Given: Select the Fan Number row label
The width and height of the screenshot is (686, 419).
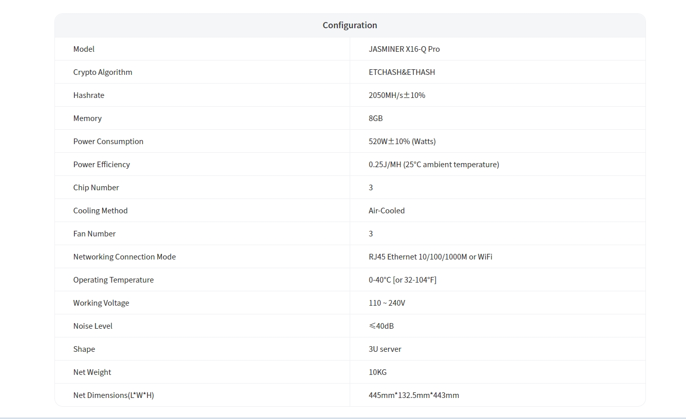Looking at the screenshot, I should pyautogui.click(x=94, y=234).
